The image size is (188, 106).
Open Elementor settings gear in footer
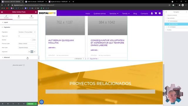click(3, 104)
